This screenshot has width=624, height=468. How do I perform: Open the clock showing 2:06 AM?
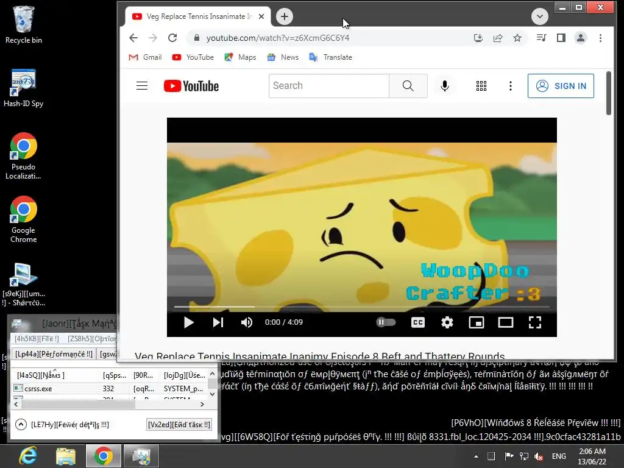point(592,456)
